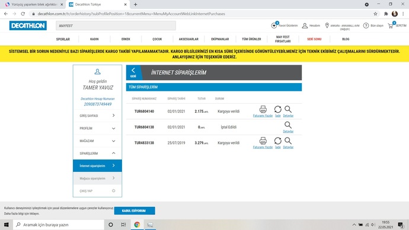Click Tüm Siparişlerim header bar

(214, 87)
